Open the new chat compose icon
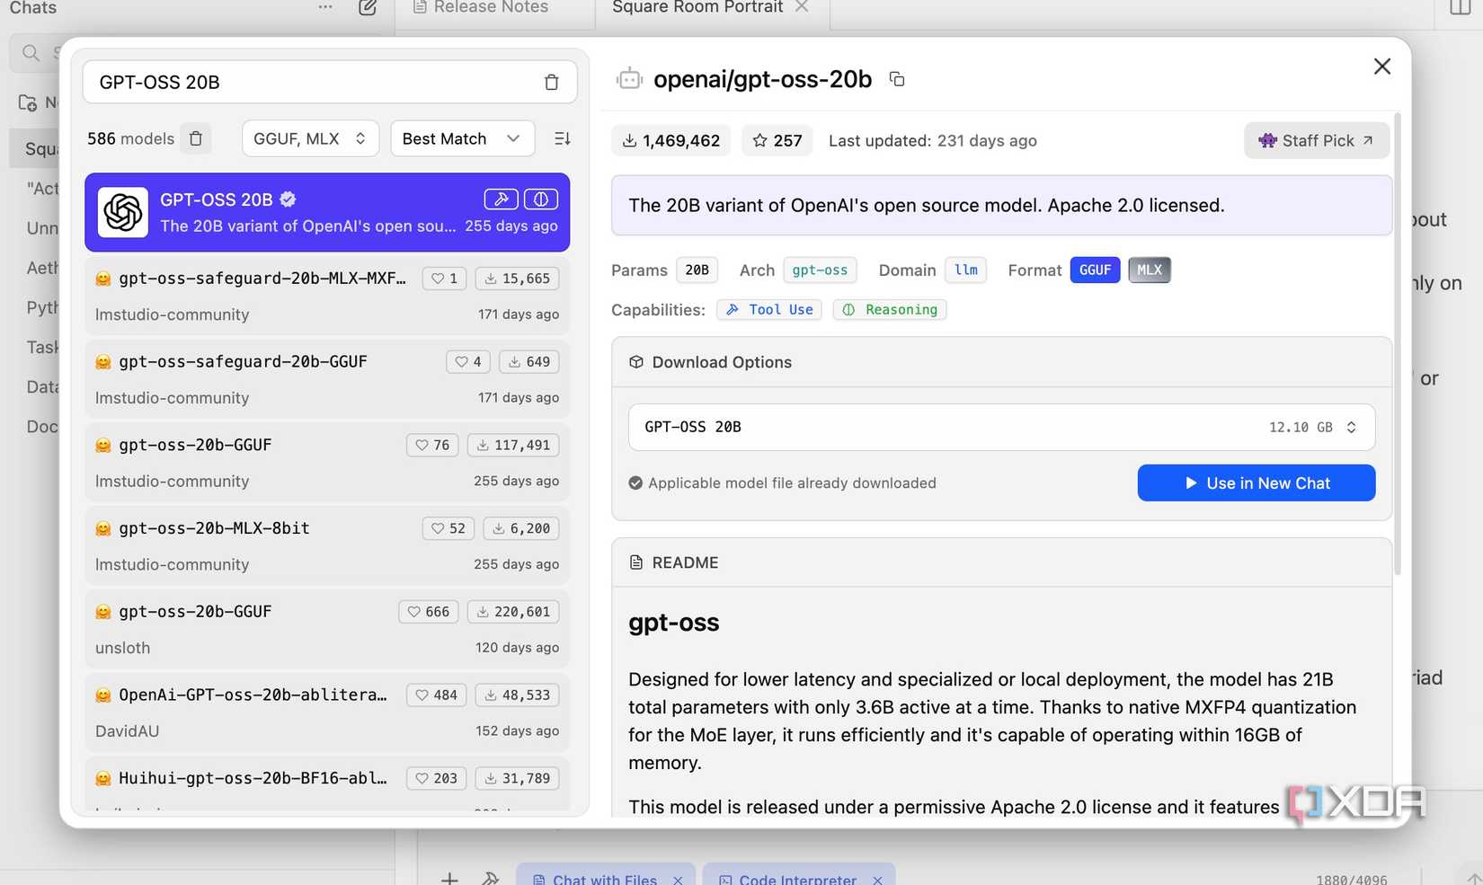The image size is (1483, 885). coord(368,7)
